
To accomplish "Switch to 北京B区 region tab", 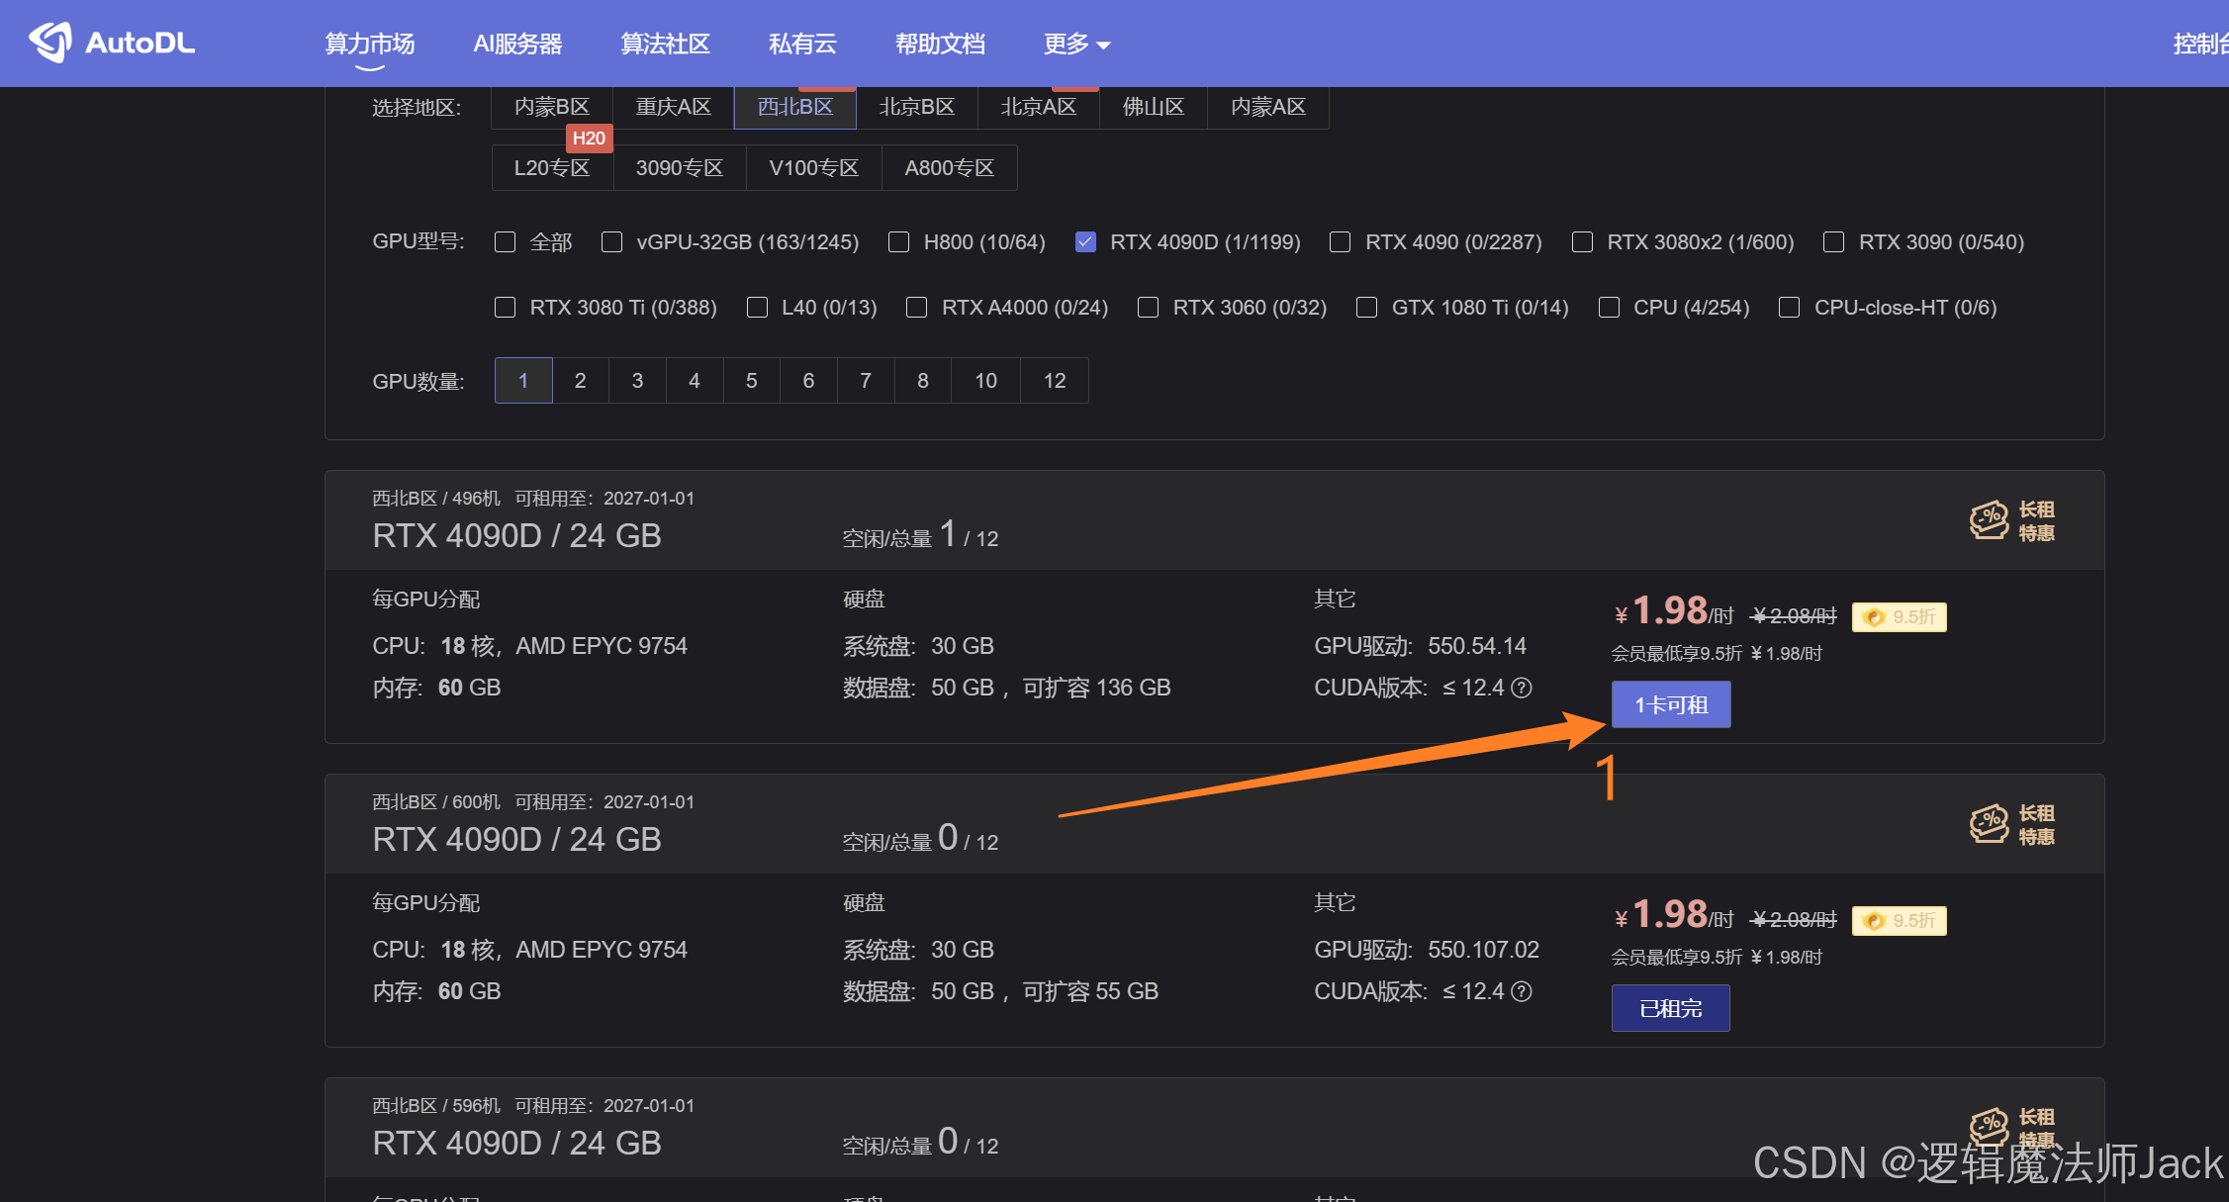I will (916, 107).
